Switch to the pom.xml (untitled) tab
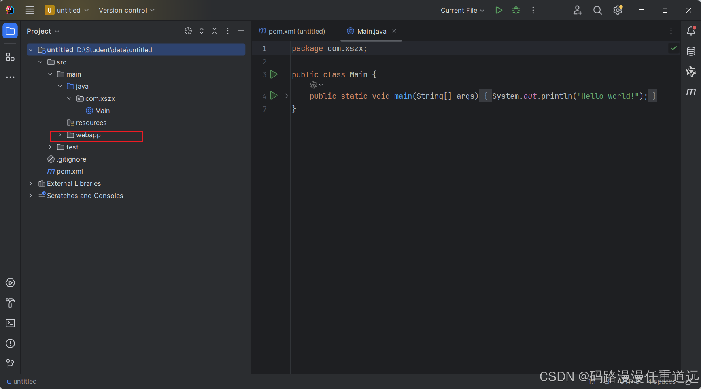Screen dimensions: 701x389 click(x=292, y=31)
